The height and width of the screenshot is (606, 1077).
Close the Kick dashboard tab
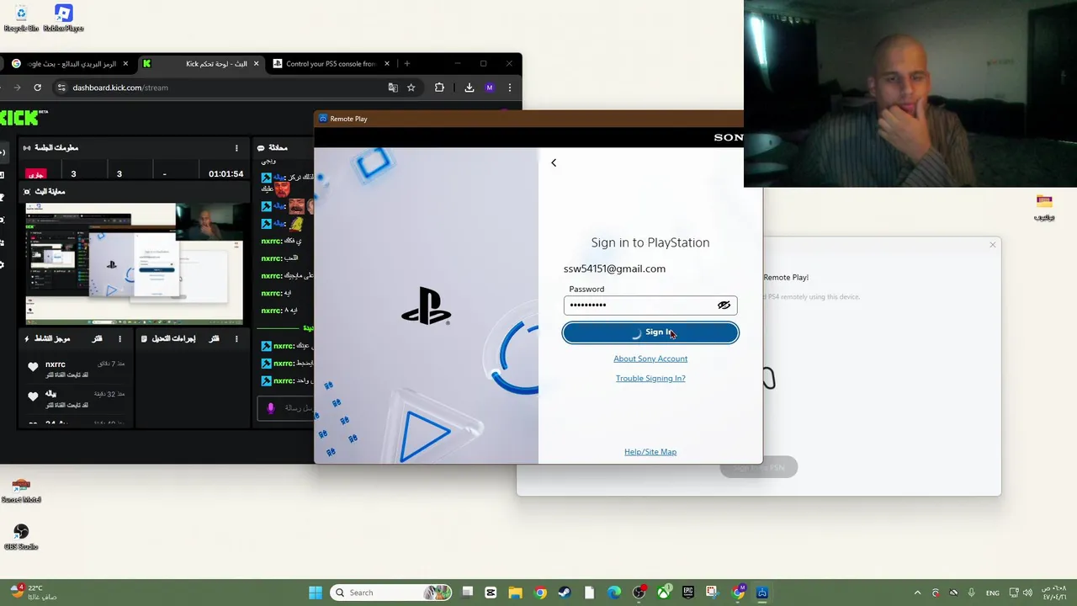257,63
